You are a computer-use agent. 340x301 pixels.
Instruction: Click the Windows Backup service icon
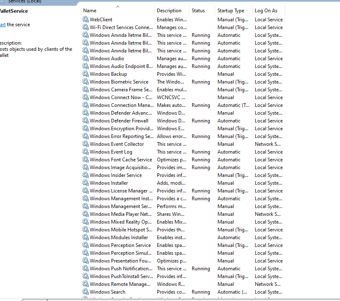(86, 74)
